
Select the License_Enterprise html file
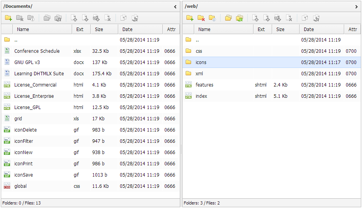[91, 96]
